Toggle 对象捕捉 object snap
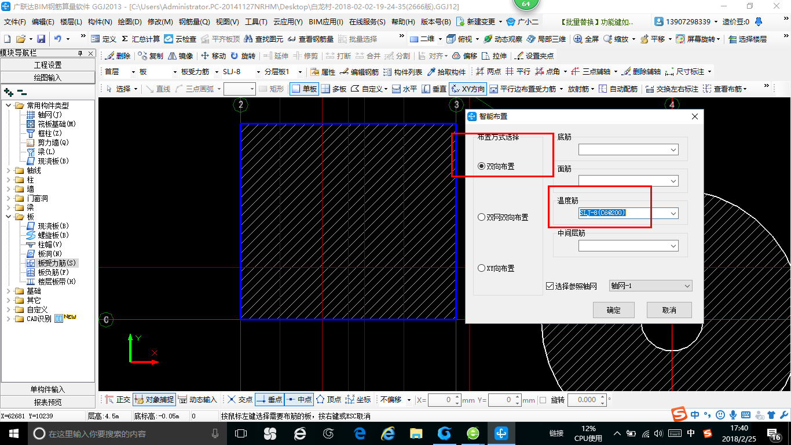The image size is (791, 445). pyautogui.click(x=153, y=399)
